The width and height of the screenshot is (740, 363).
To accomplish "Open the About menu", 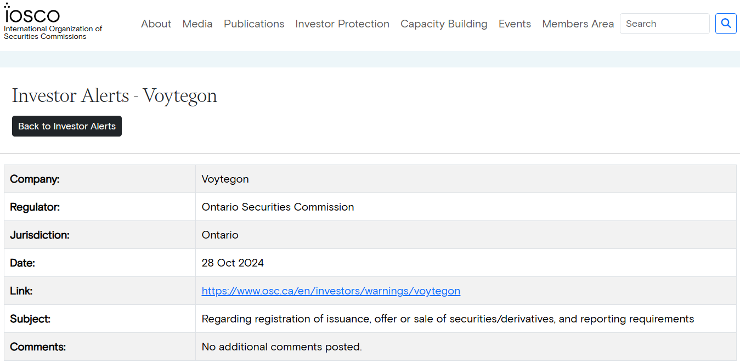I will click(156, 24).
